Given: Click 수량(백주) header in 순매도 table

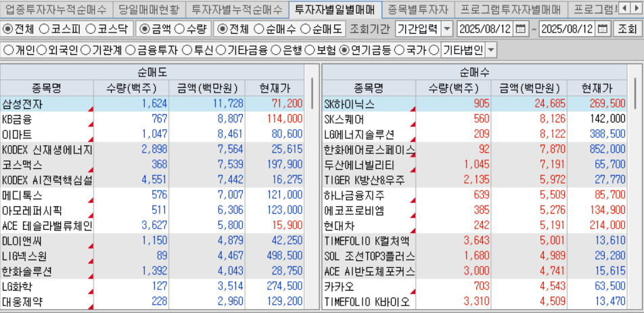Looking at the screenshot, I should point(131,88).
